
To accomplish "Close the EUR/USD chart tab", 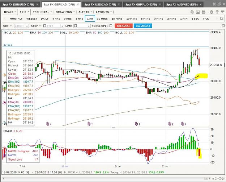I will click(37, 4).
